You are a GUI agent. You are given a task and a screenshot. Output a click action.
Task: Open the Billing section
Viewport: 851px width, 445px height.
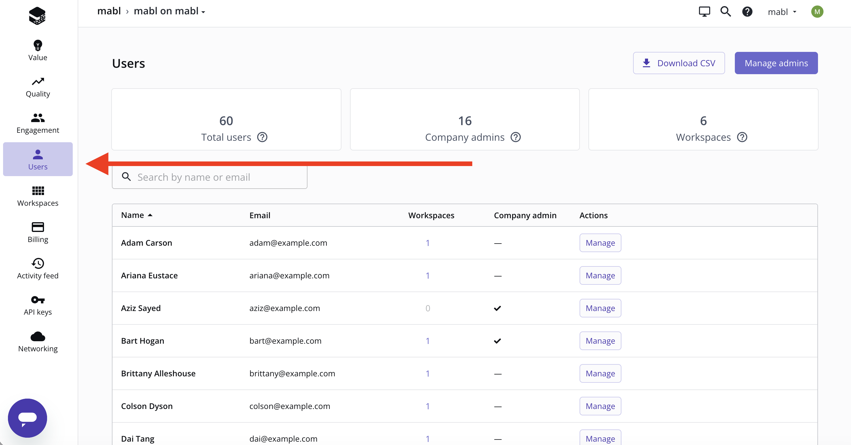coord(38,233)
